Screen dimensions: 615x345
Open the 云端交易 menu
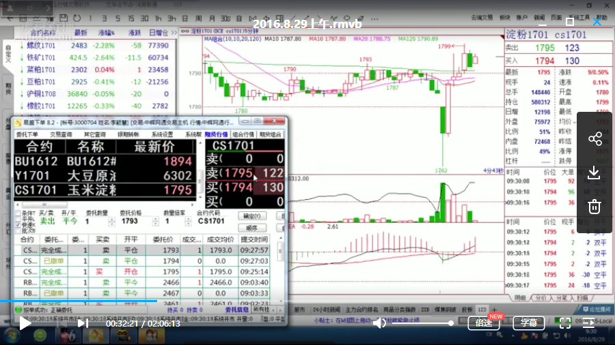[482, 17]
